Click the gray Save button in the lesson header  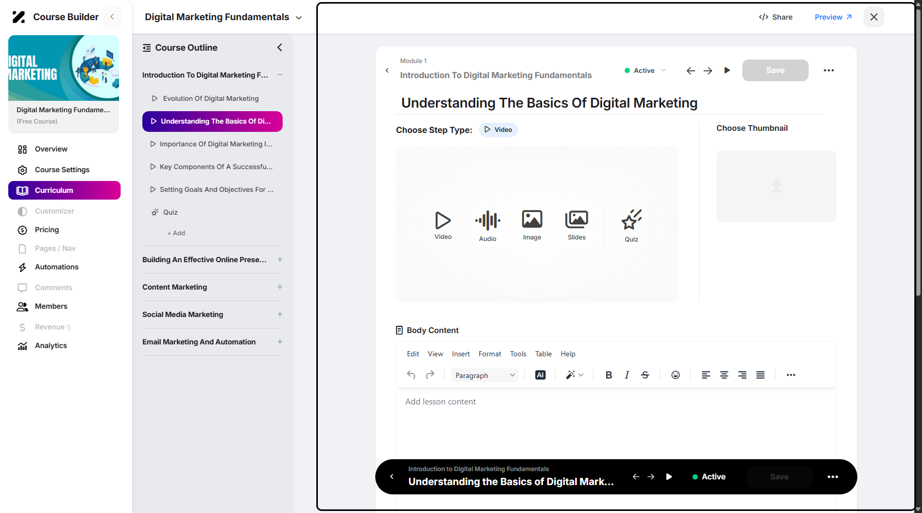775,70
